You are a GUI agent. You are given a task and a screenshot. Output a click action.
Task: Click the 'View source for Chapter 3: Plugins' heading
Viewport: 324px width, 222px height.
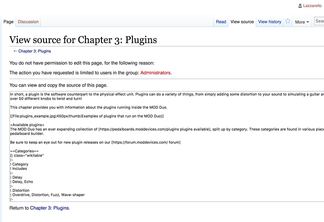(83, 40)
